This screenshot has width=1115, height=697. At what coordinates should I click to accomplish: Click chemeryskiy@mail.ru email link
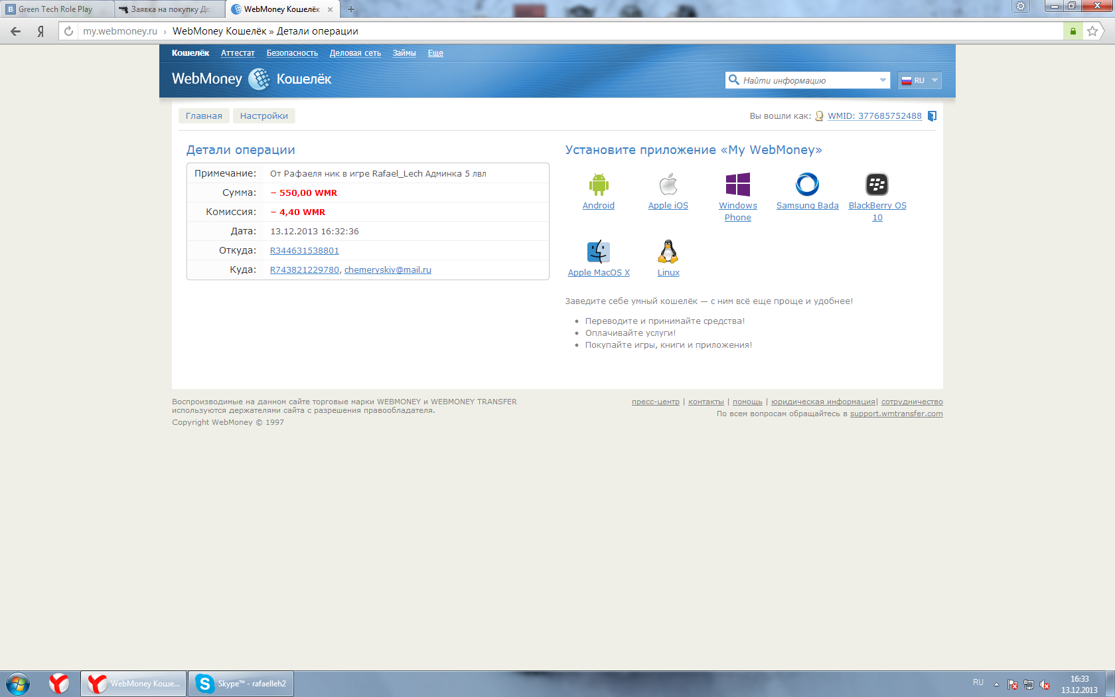click(388, 270)
